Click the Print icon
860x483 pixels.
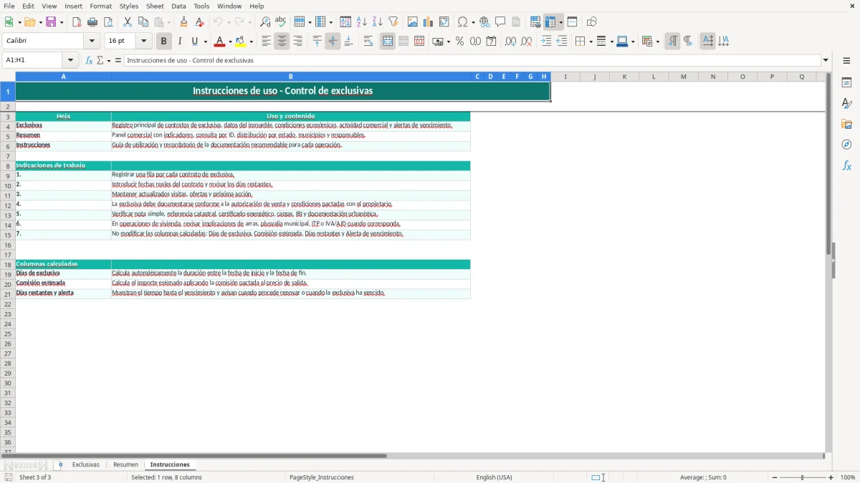coord(92,22)
